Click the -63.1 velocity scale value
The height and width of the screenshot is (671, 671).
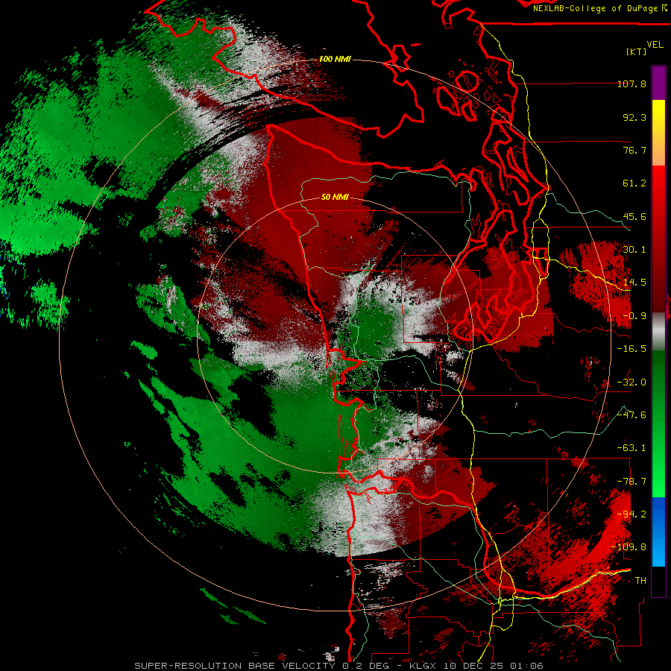[x=631, y=448]
